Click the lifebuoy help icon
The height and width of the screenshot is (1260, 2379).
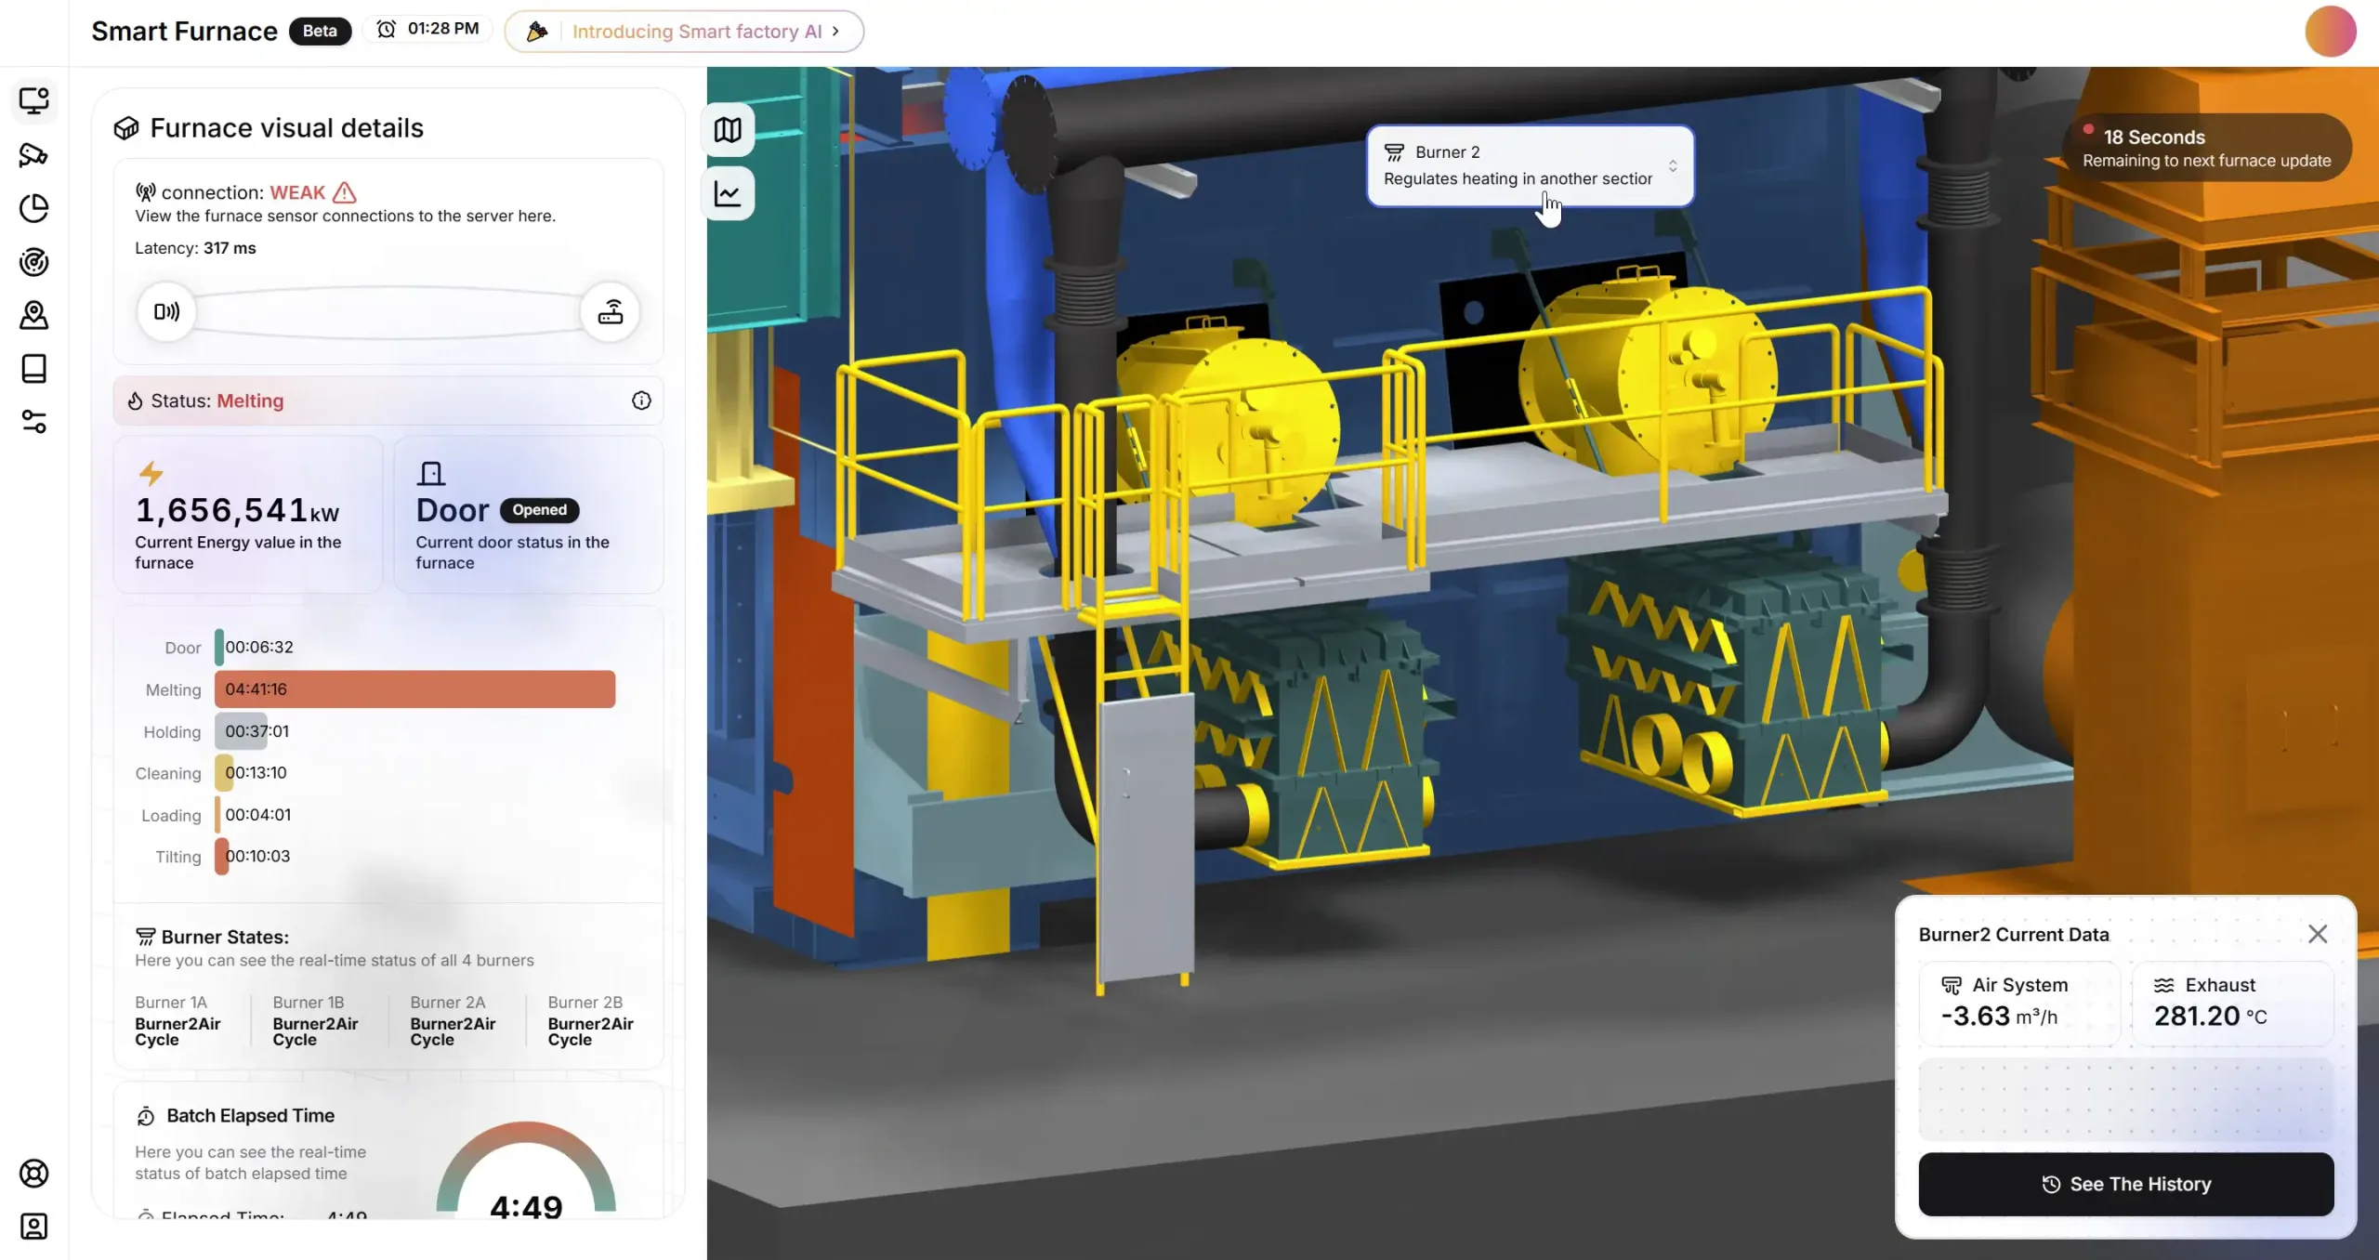pyautogui.click(x=34, y=1174)
